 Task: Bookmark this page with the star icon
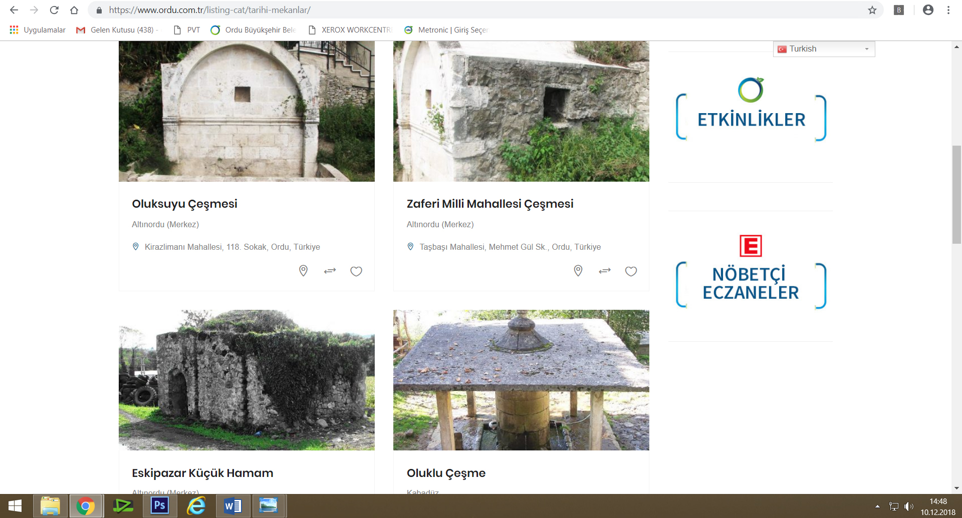(x=872, y=10)
